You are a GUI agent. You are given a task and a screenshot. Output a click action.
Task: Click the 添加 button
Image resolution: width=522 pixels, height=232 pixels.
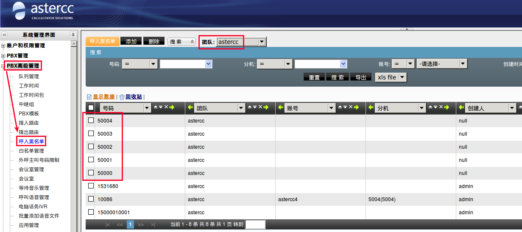pos(131,41)
